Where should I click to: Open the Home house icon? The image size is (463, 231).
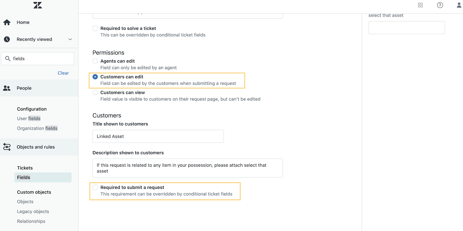7,22
